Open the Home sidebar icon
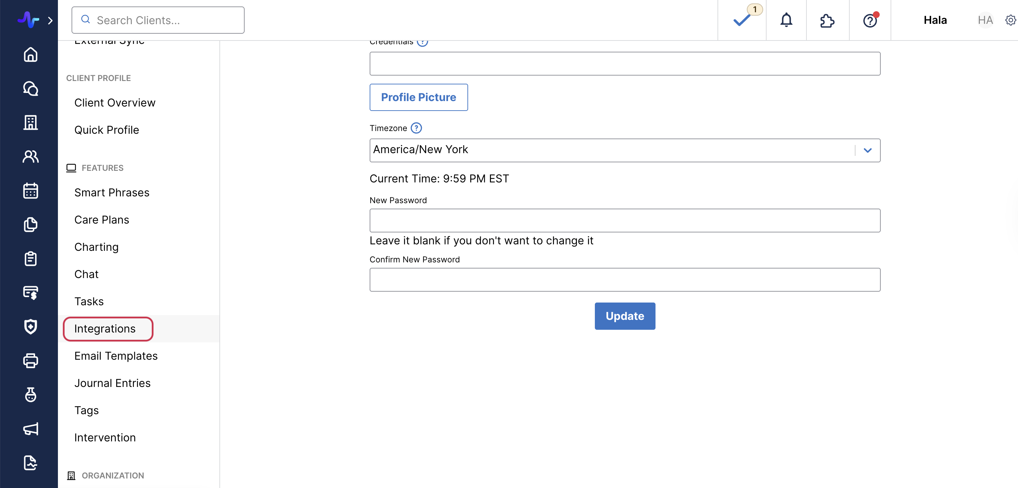1018x488 pixels. [30, 54]
